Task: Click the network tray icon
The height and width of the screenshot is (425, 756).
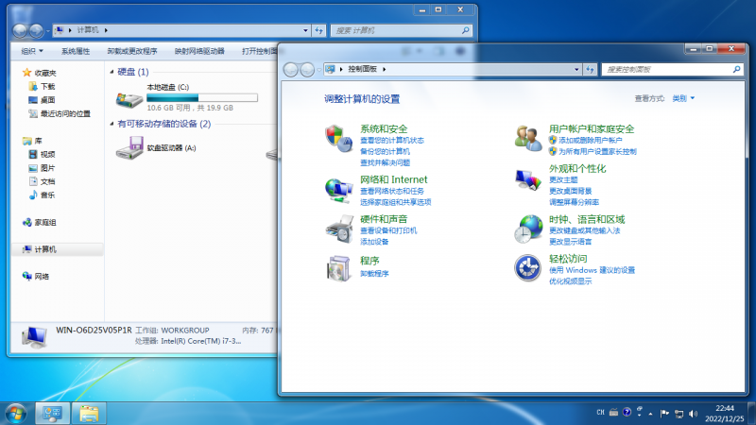Action: (x=679, y=414)
